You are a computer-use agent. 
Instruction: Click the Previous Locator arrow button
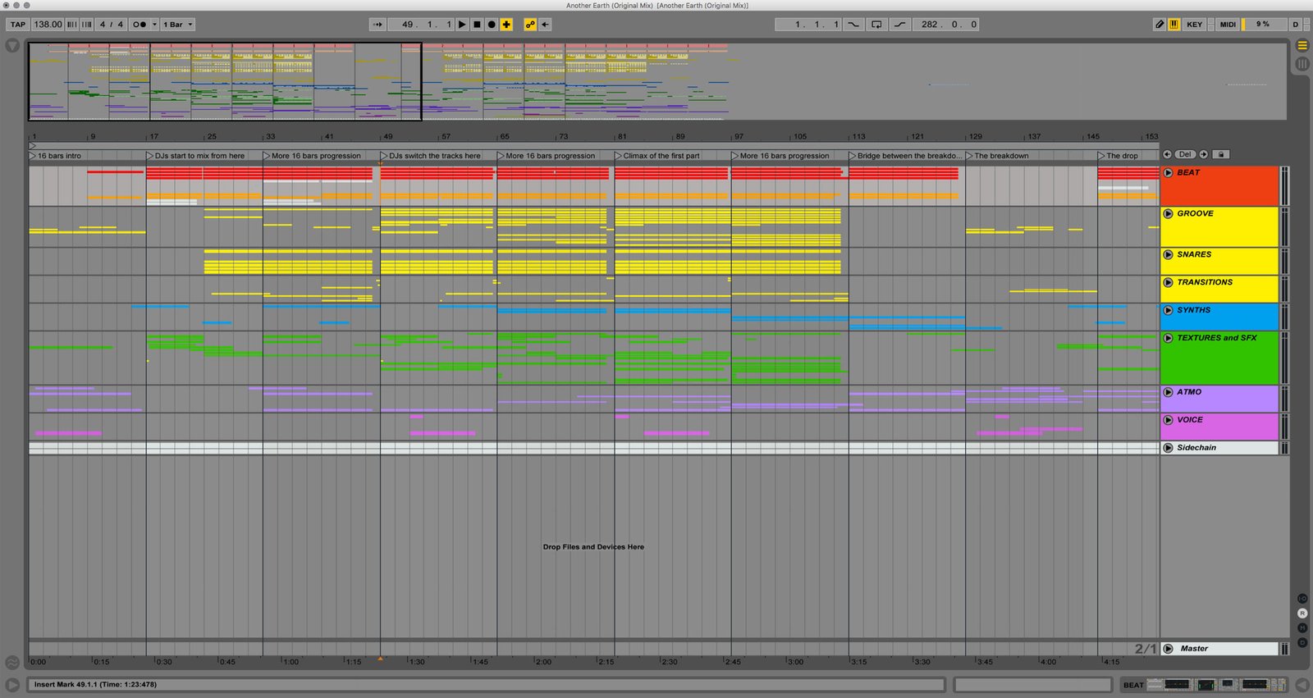pos(1167,154)
